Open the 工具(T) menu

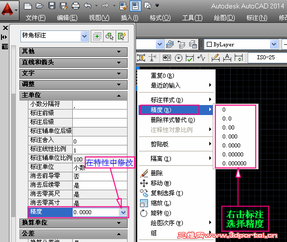click(x=192, y=18)
